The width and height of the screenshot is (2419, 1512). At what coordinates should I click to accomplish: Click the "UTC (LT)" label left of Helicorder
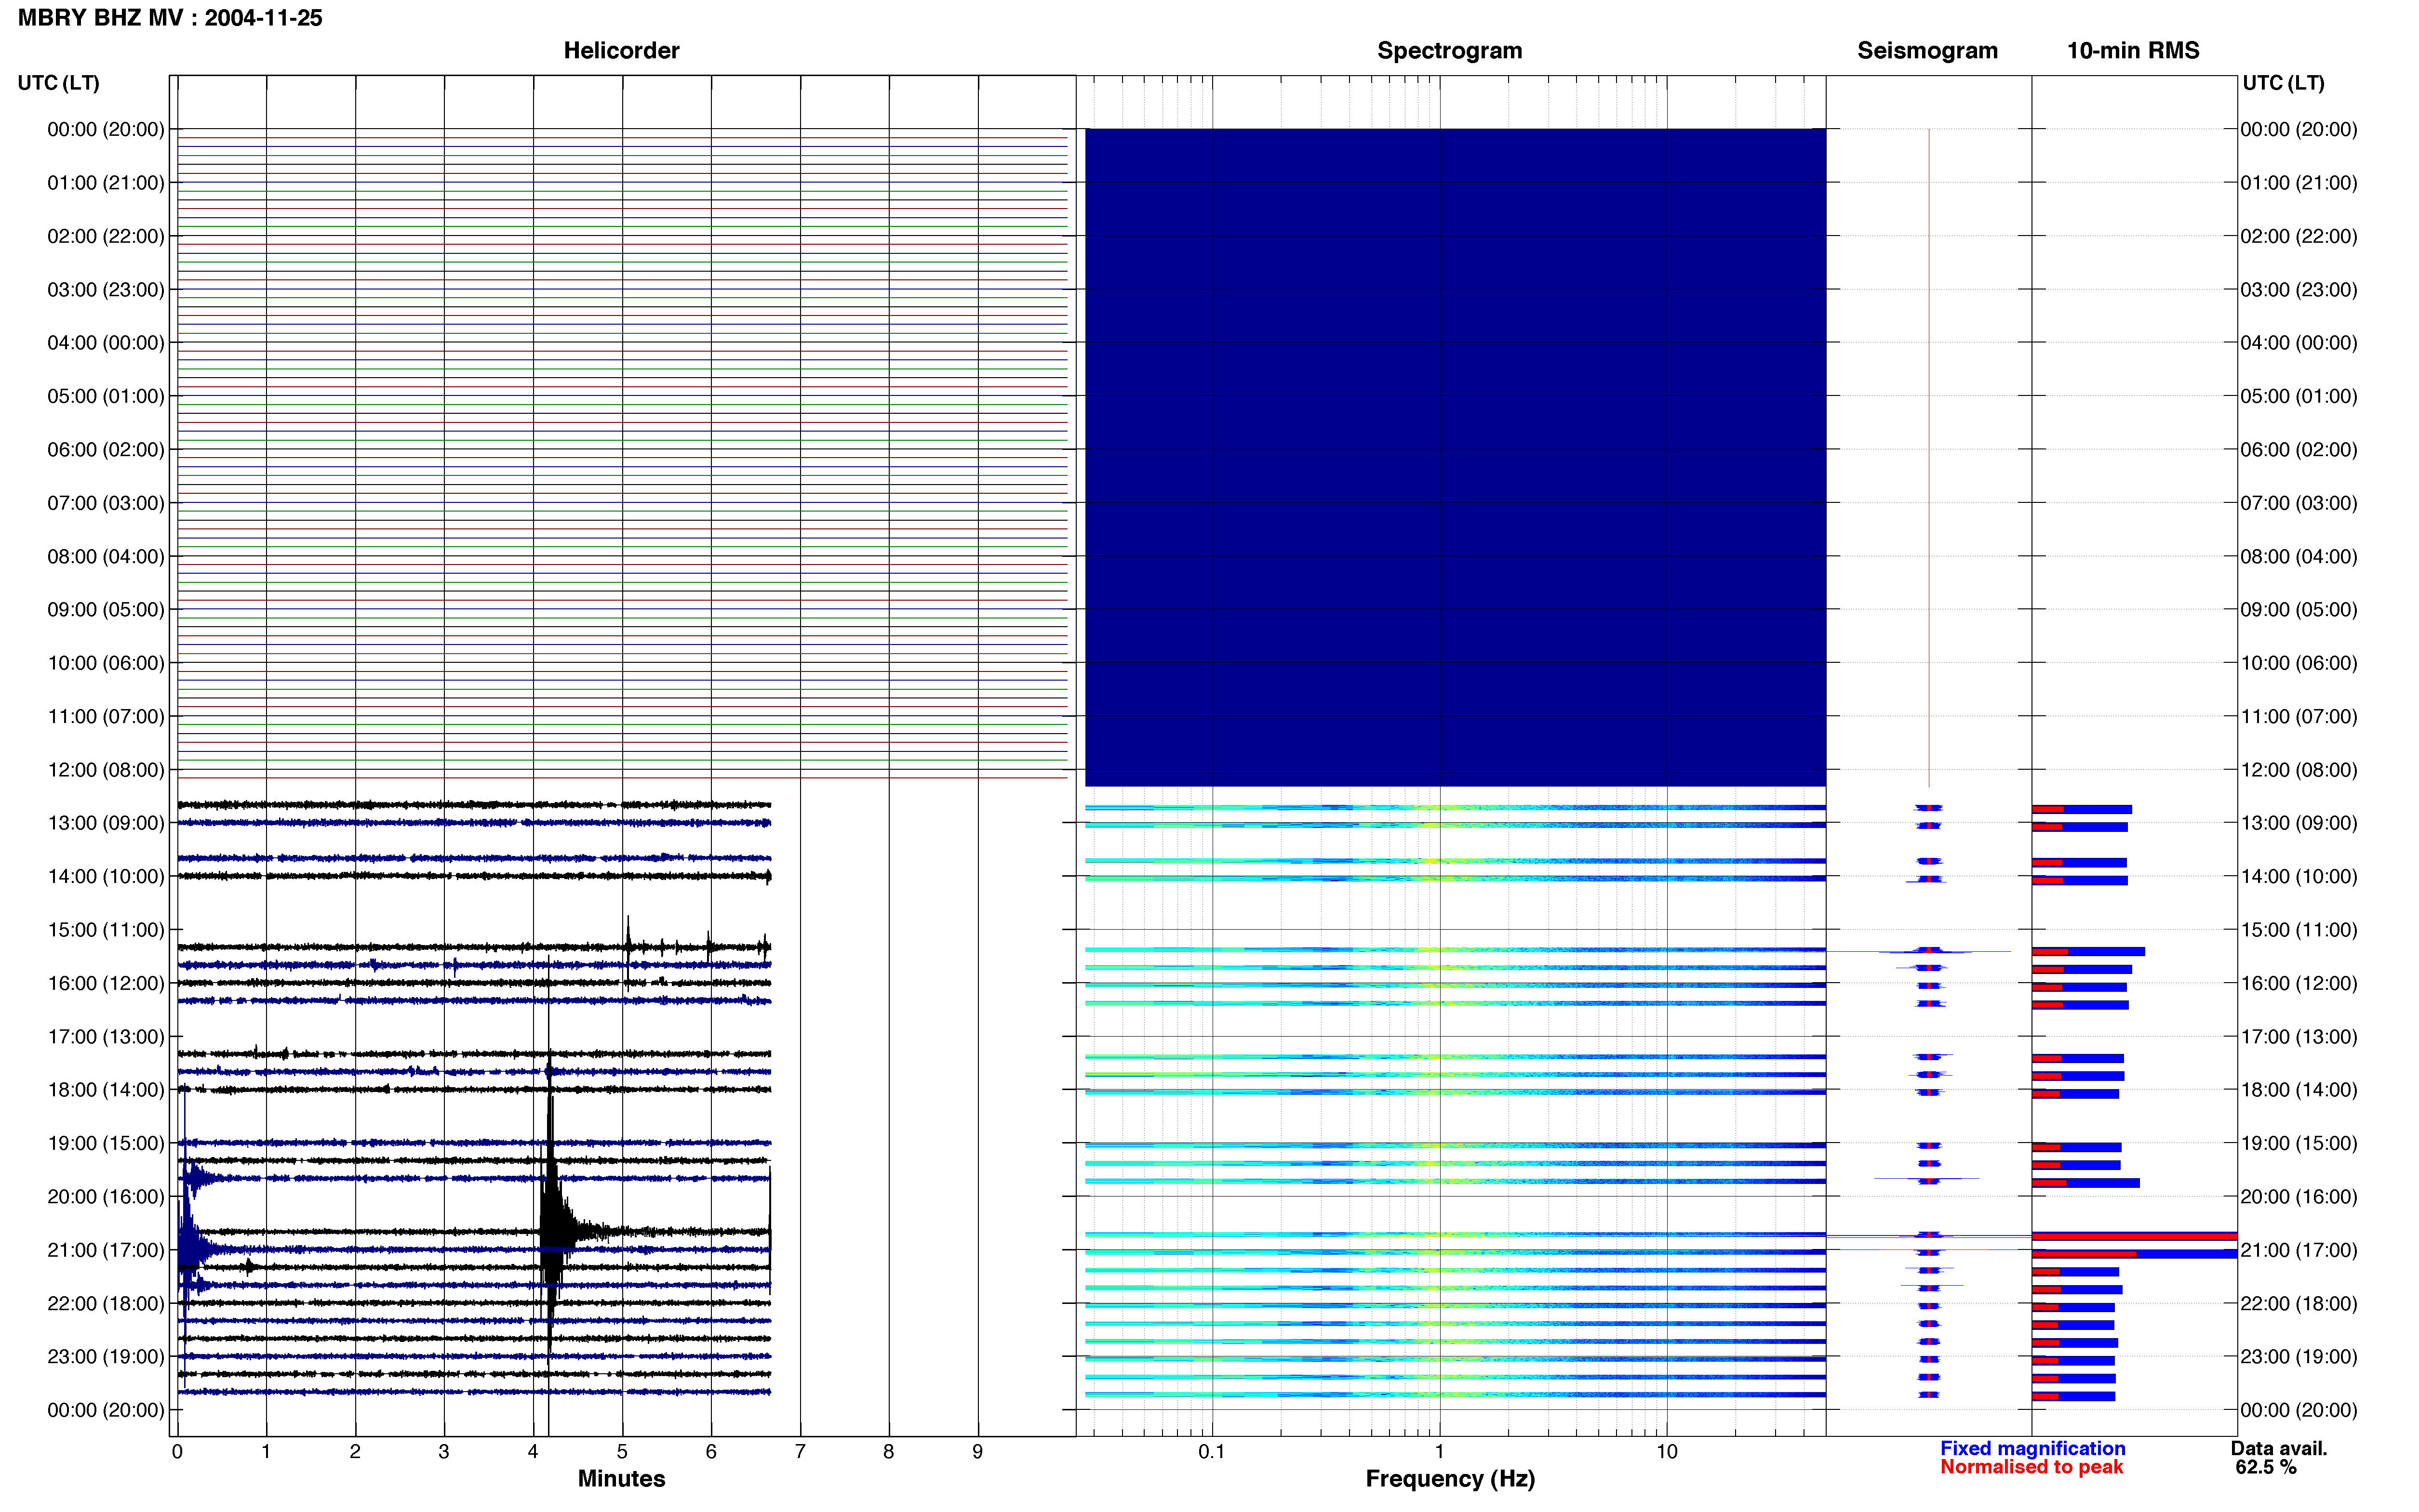pos(59,83)
